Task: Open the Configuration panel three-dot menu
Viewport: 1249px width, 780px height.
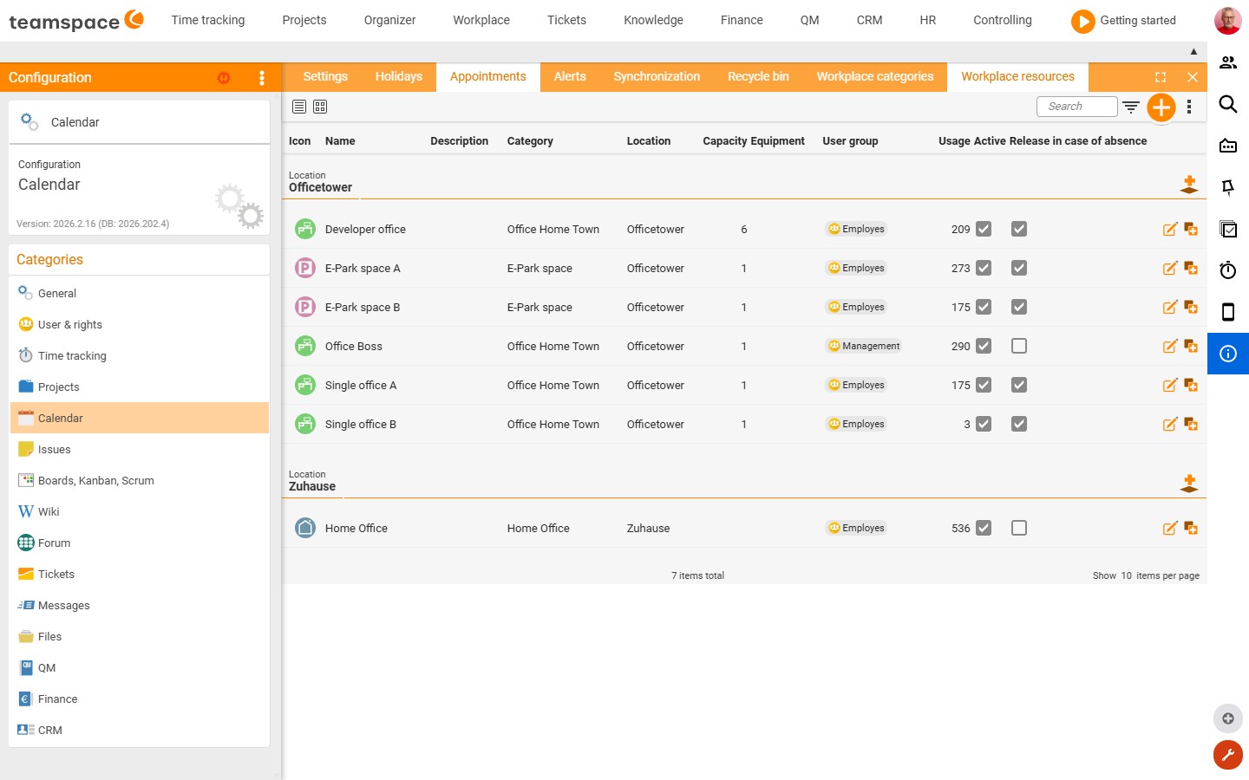Action: click(262, 78)
